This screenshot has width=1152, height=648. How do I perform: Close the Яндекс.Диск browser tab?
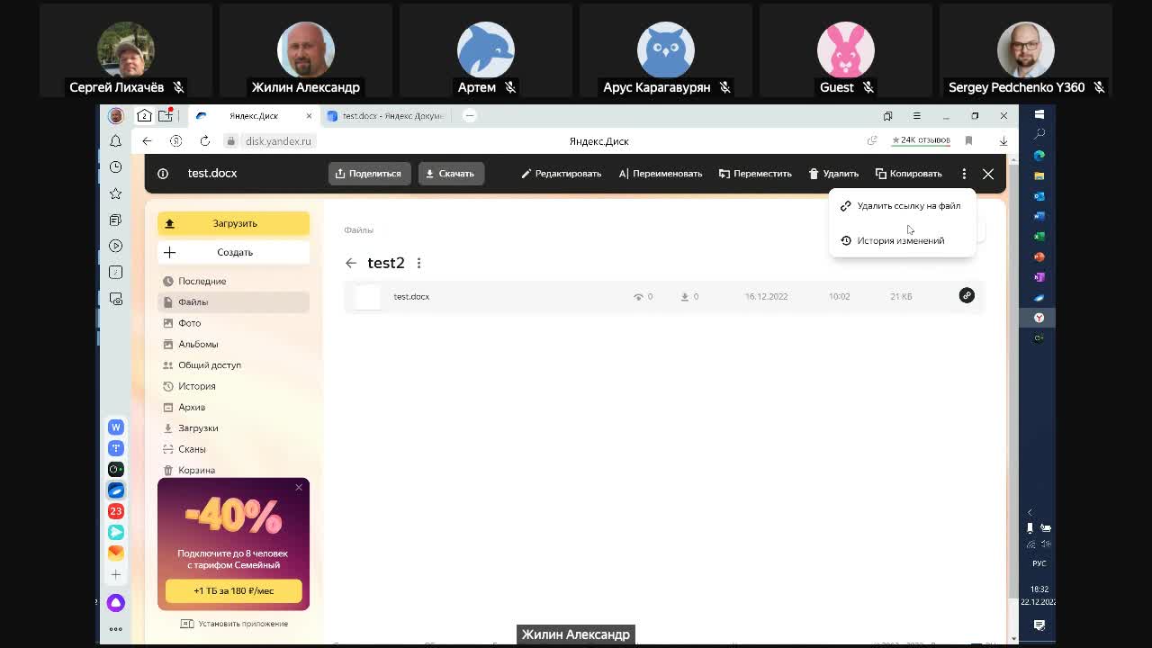pos(309,116)
